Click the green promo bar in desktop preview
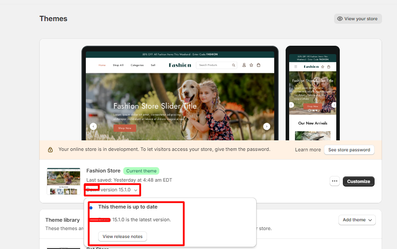This screenshot has width=397, height=249. [x=180, y=55]
